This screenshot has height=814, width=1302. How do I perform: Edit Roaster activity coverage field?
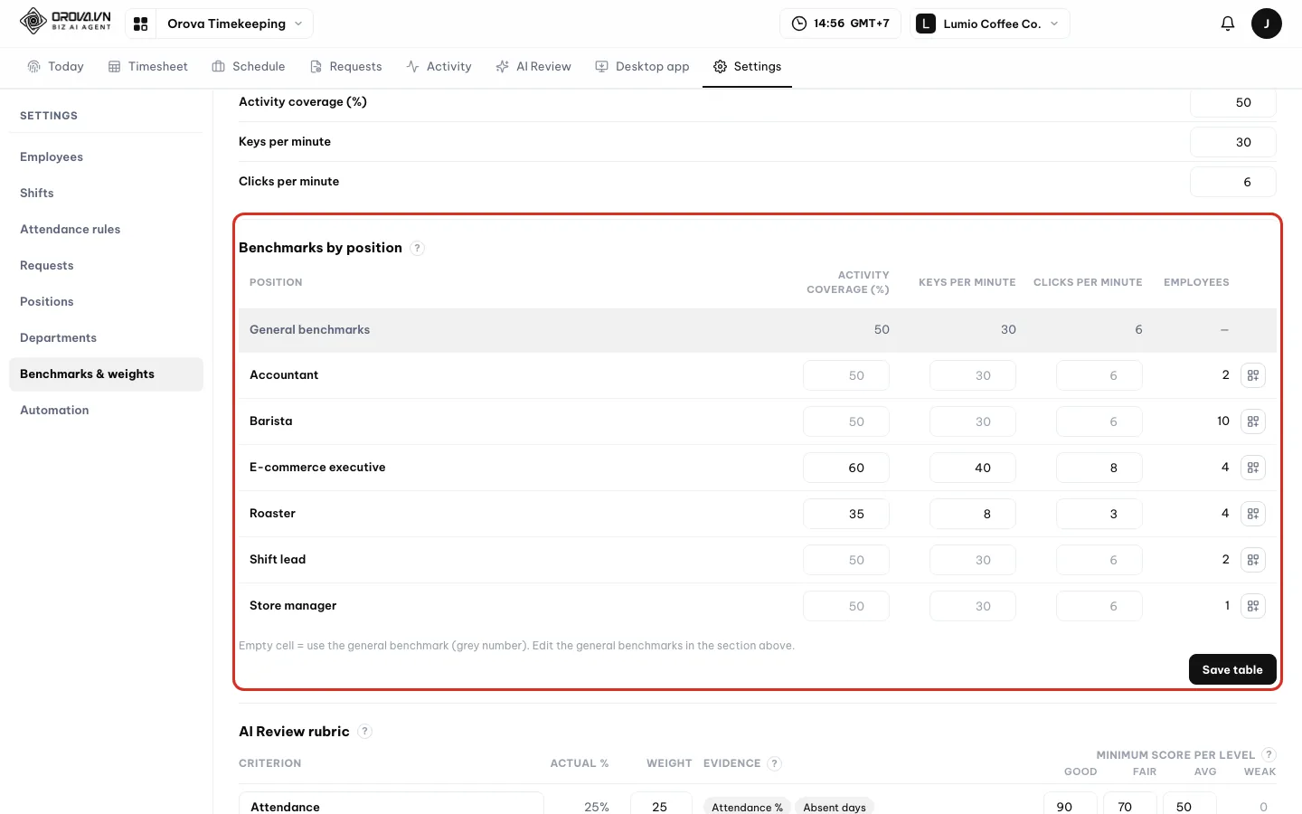click(x=846, y=514)
